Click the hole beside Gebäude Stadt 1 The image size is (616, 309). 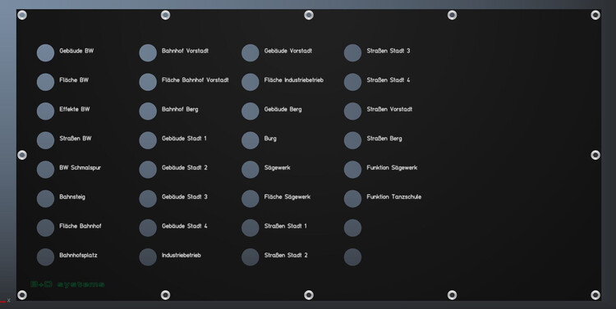click(148, 140)
